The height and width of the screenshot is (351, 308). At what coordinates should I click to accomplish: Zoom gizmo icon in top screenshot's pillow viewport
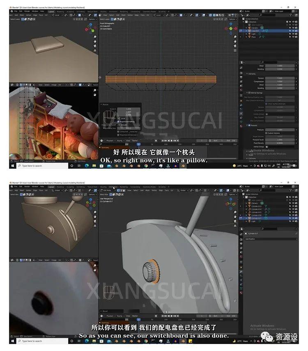[95, 37]
